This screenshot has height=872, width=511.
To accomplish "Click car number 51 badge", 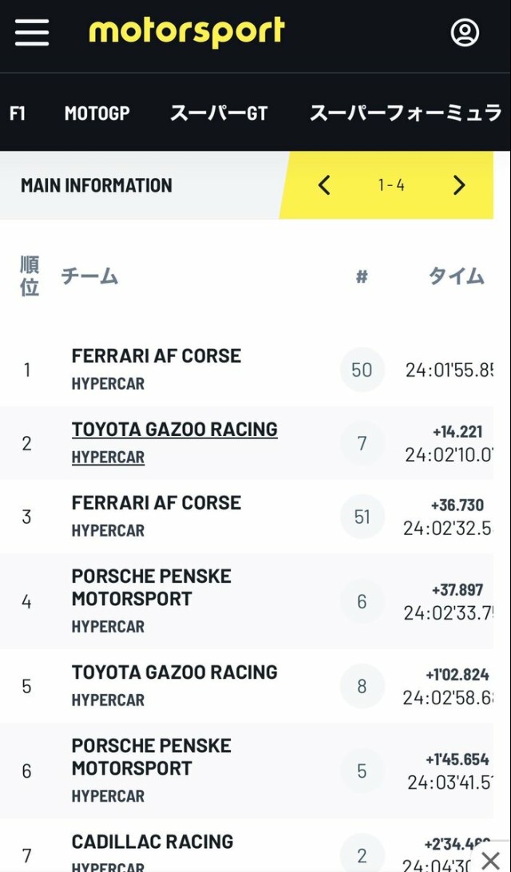I will [x=362, y=517].
